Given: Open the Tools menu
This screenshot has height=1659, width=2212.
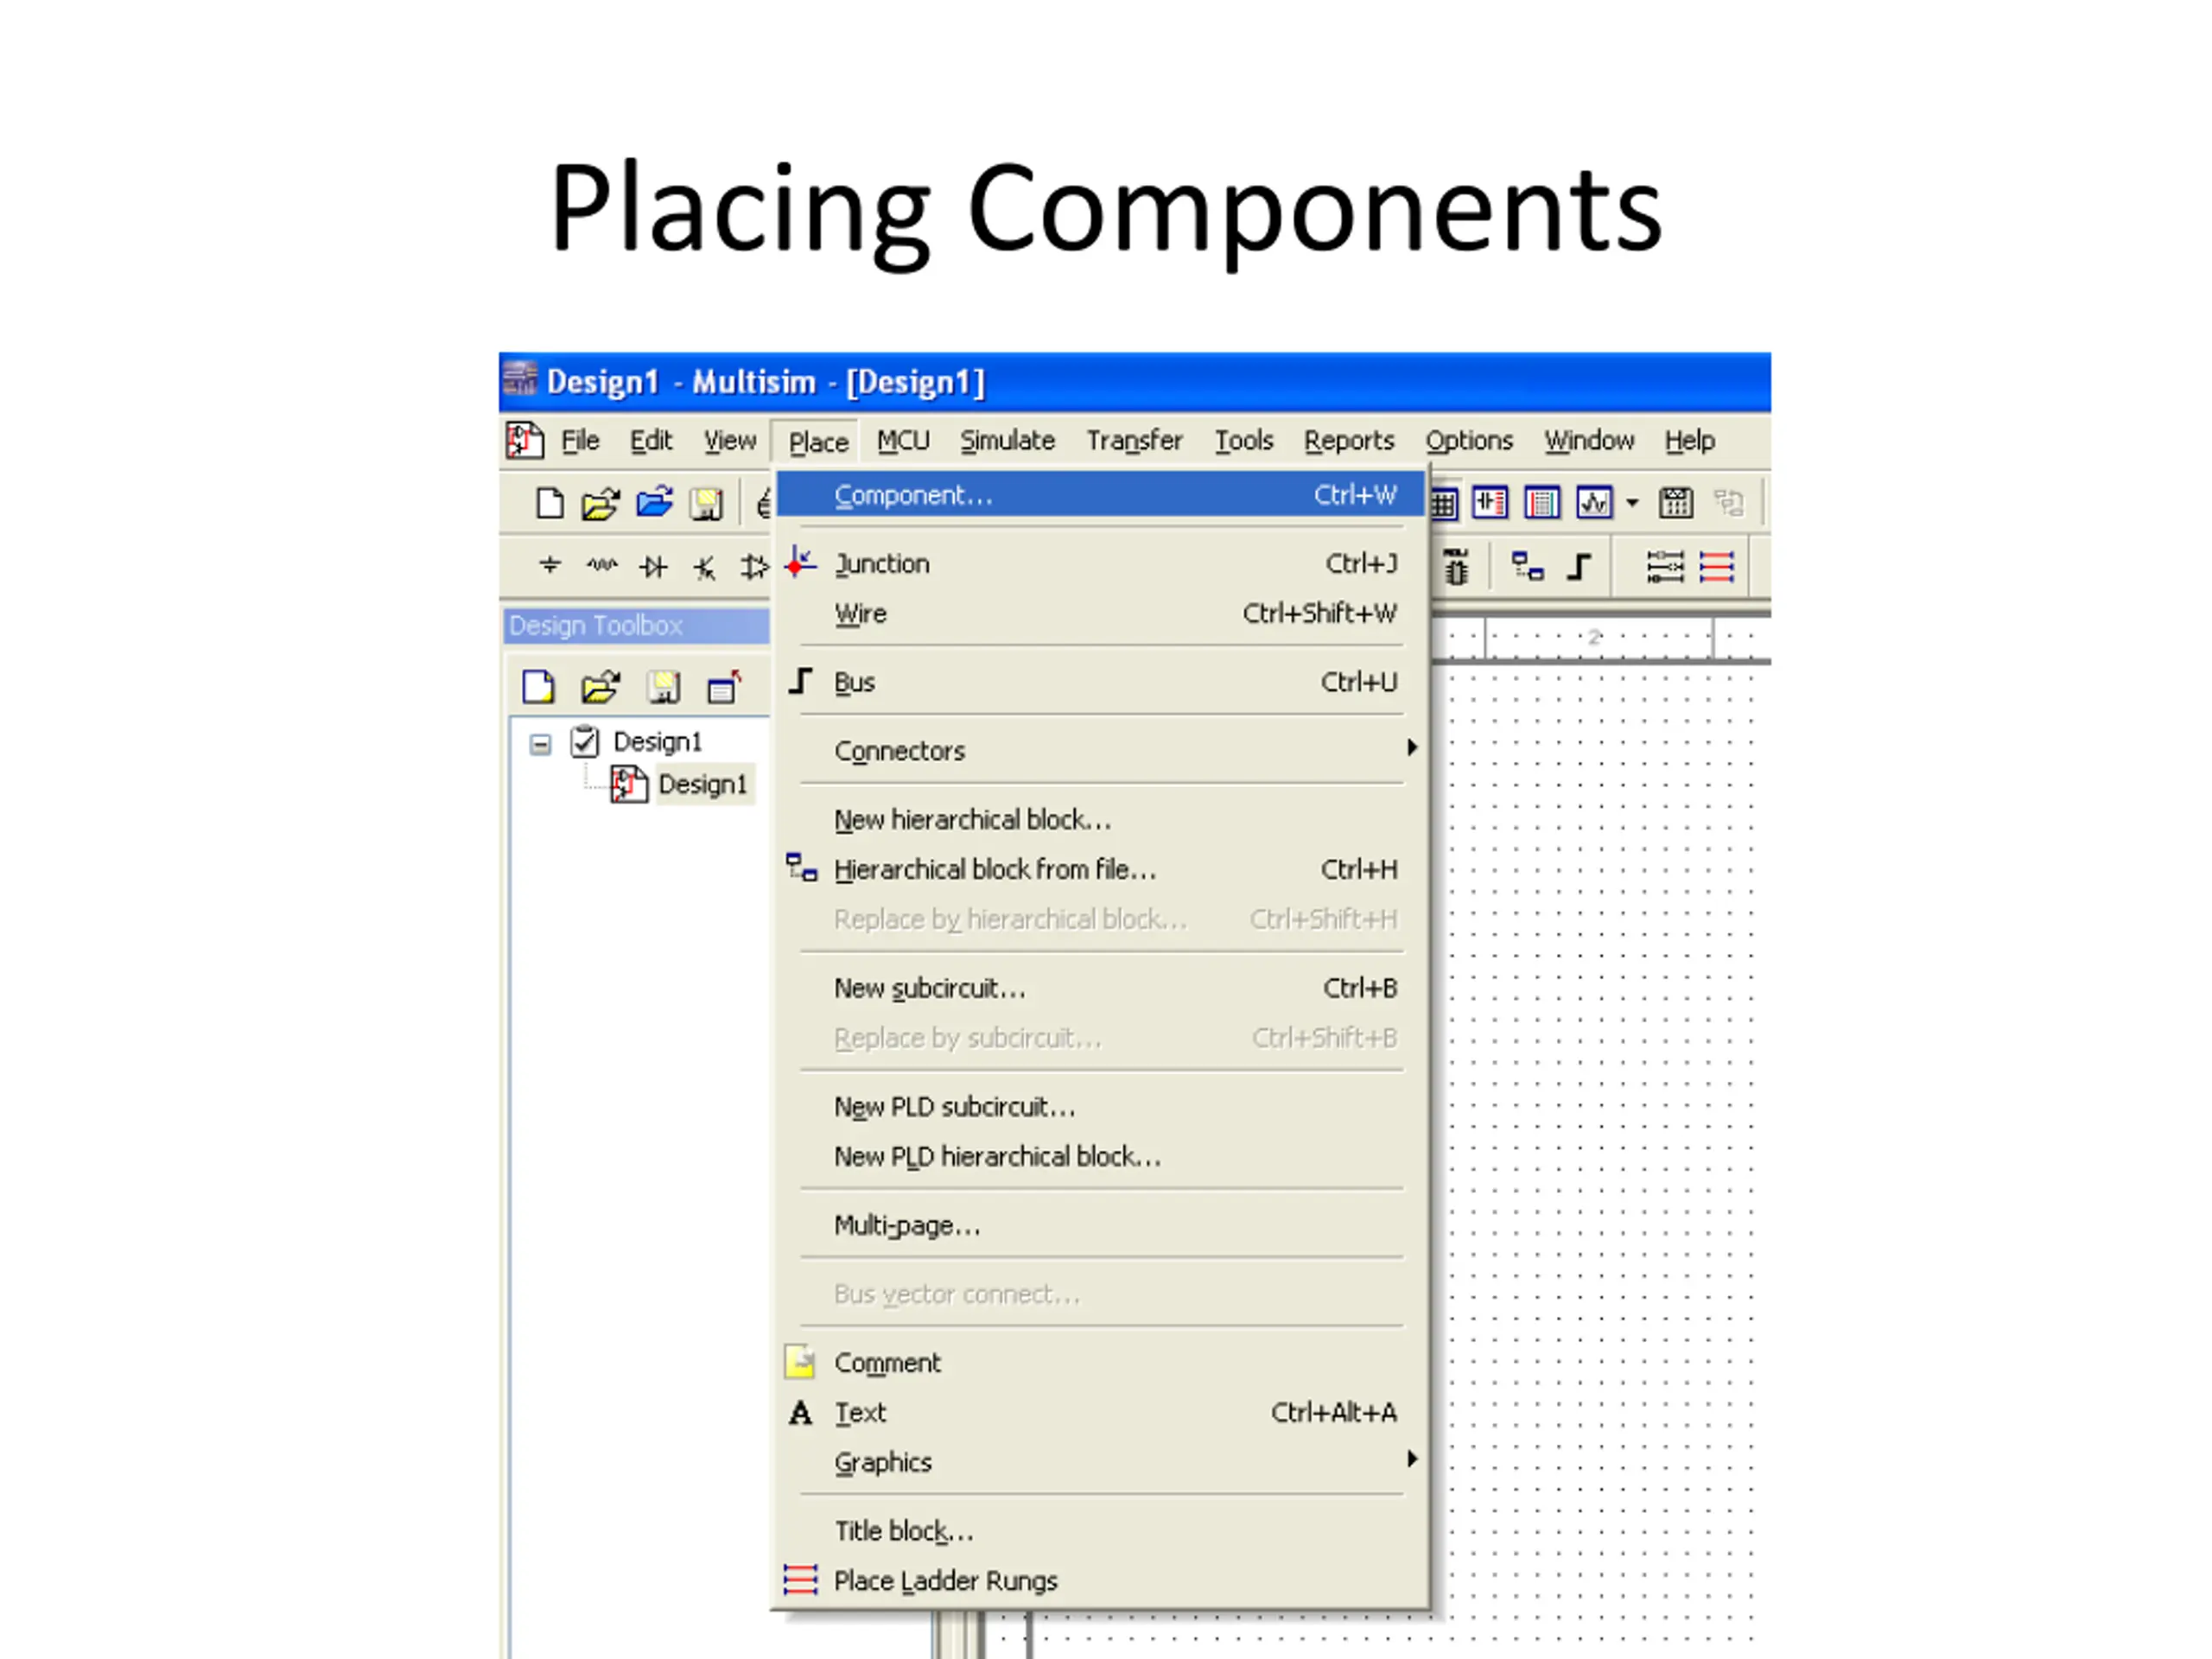Looking at the screenshot, I should (1244, 440).
